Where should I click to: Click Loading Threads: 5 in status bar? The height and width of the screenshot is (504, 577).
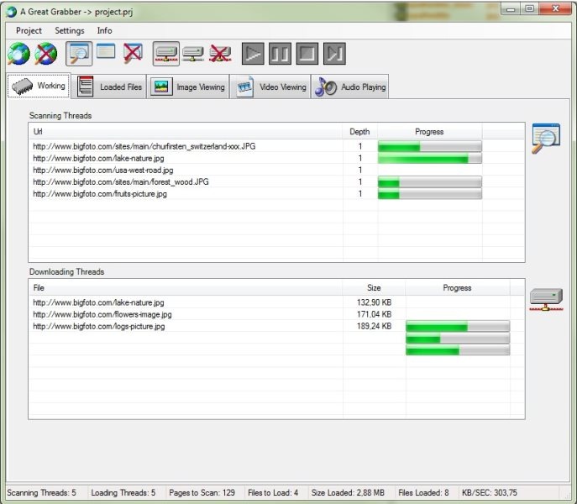pos(123,492)
